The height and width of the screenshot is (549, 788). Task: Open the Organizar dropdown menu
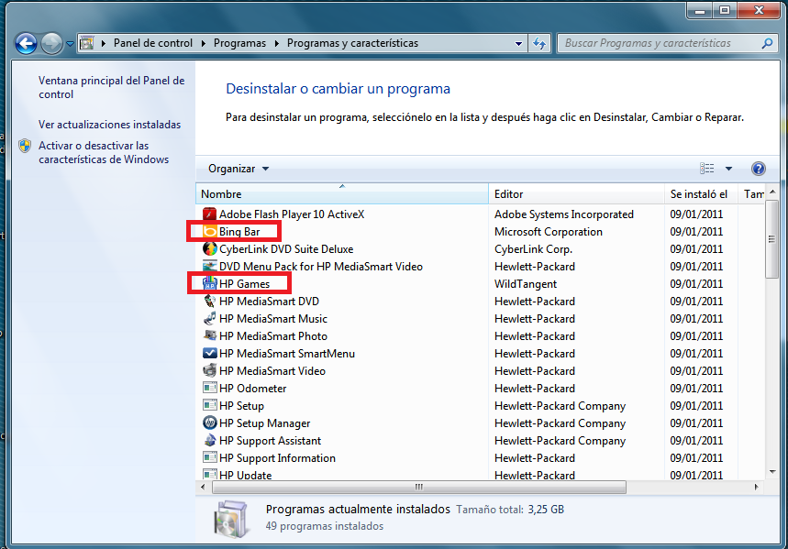239,169
